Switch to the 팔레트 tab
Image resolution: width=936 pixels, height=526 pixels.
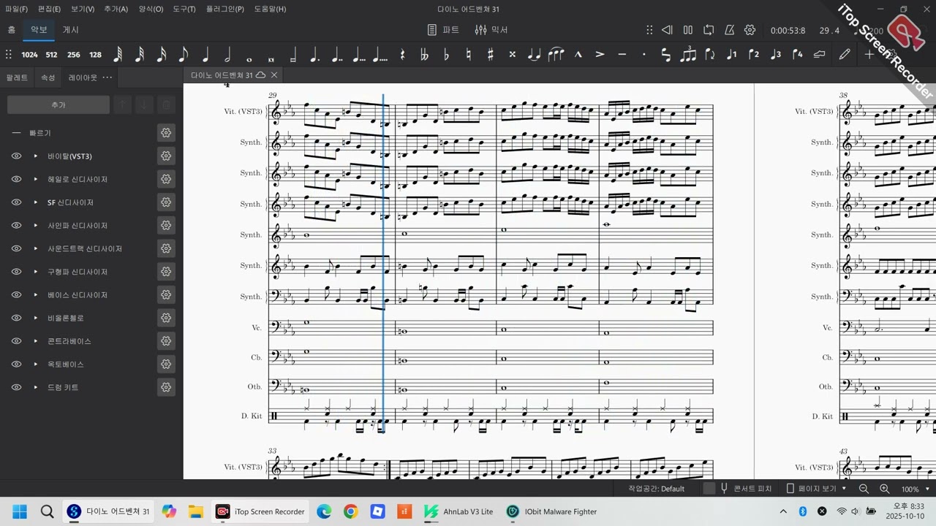[x=17, y=77]
